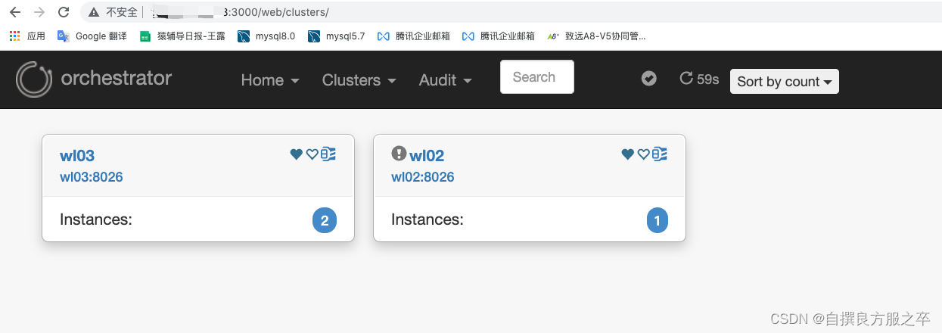The height and width of the screenshot is (333, 942).
Task: Click the filled heart icon on wl02 card
Action: pos(627,154)
